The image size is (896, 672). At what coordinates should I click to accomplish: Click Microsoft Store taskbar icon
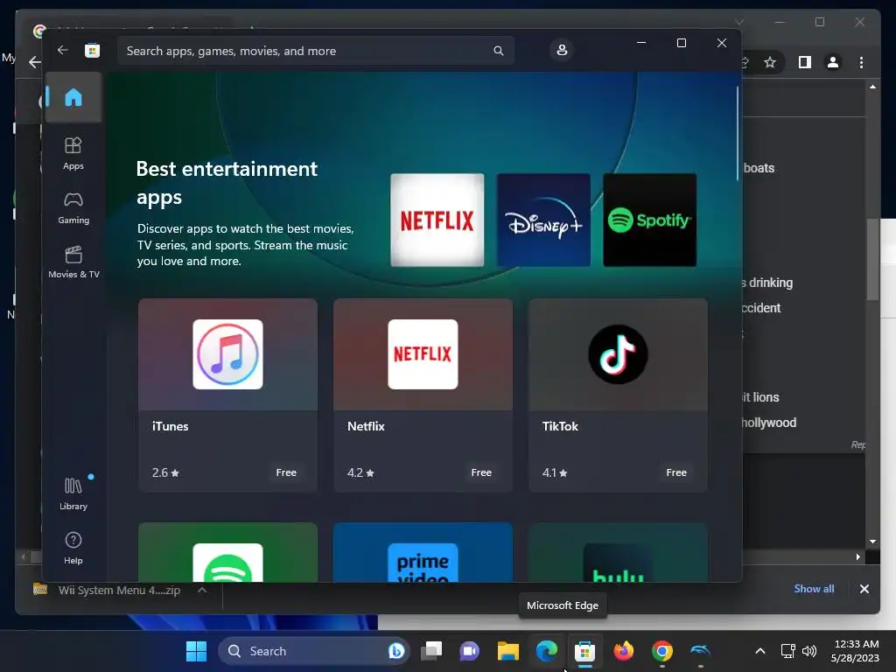point(584,651)
